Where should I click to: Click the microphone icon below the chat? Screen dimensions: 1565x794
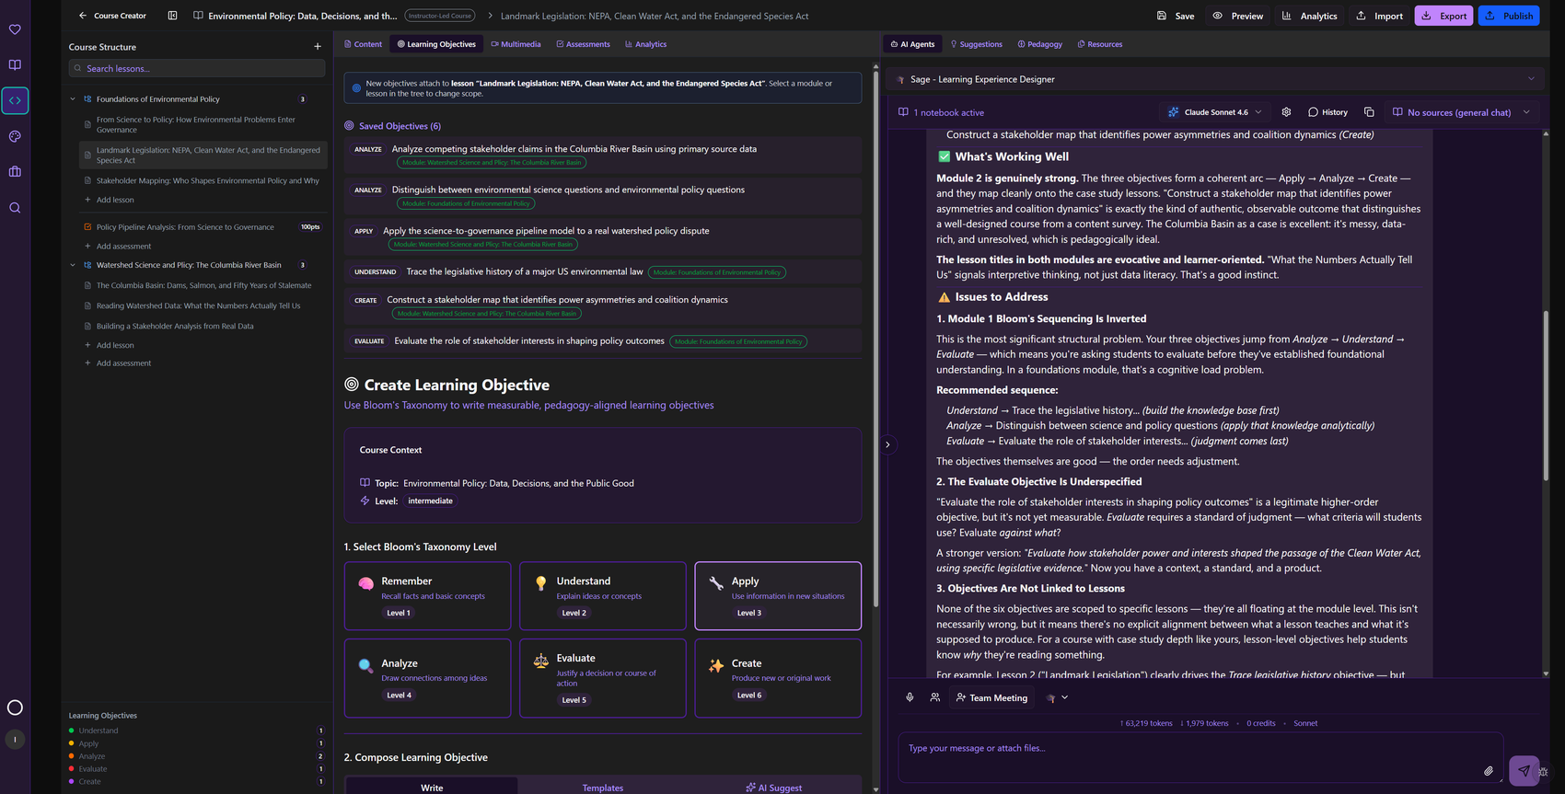point(910,697)
